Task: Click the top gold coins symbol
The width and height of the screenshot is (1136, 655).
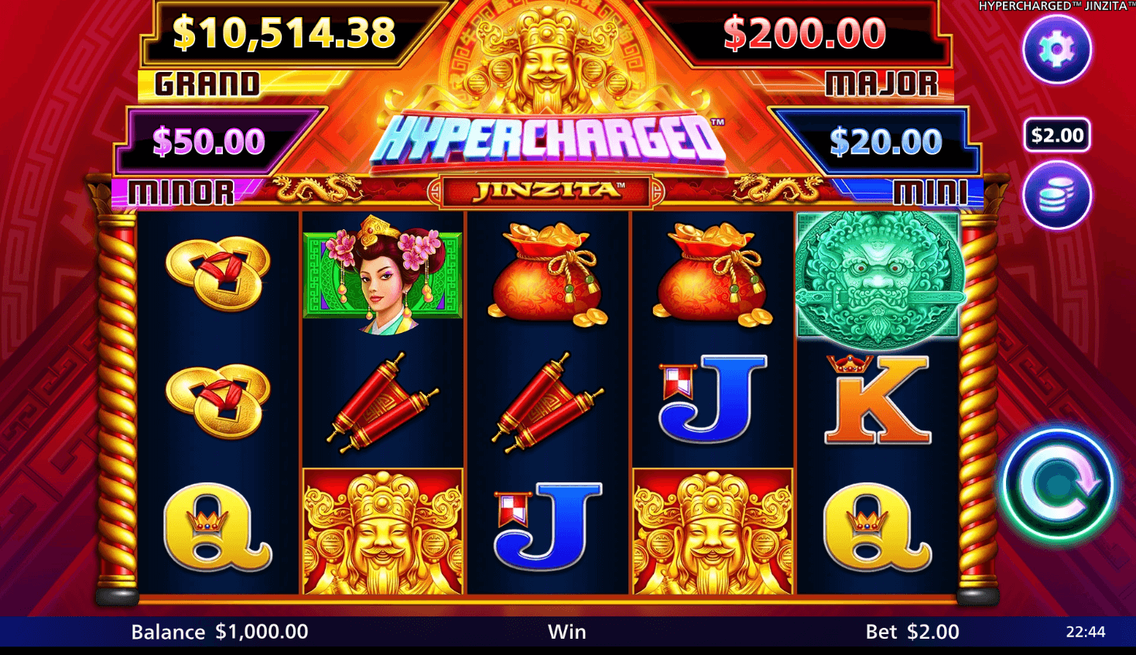Action: tap(217, 273)
